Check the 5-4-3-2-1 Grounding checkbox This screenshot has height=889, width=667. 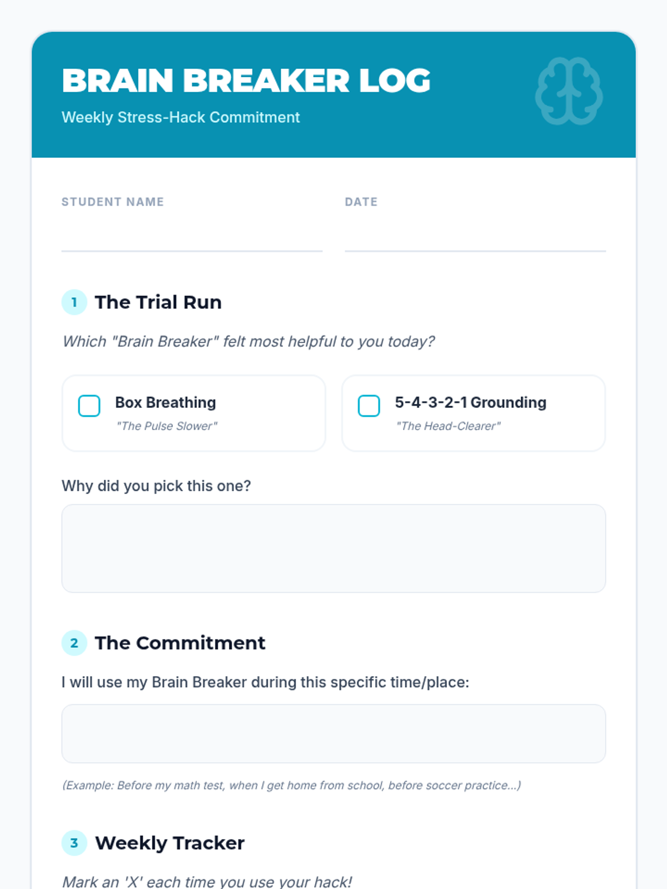369,406
